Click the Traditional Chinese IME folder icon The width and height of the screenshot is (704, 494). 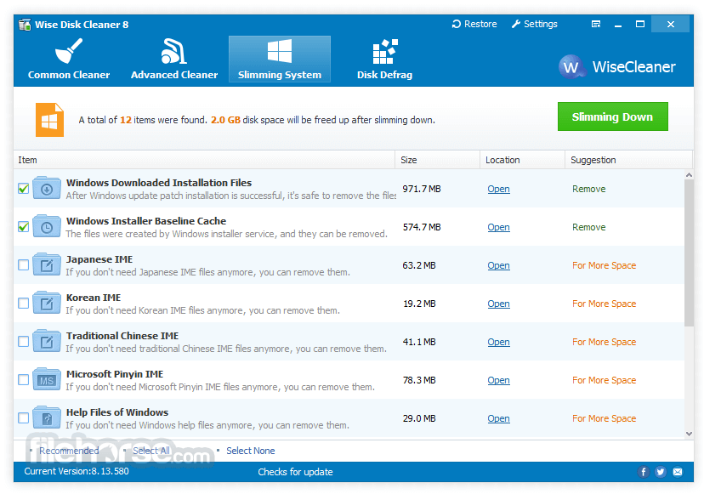47,341
